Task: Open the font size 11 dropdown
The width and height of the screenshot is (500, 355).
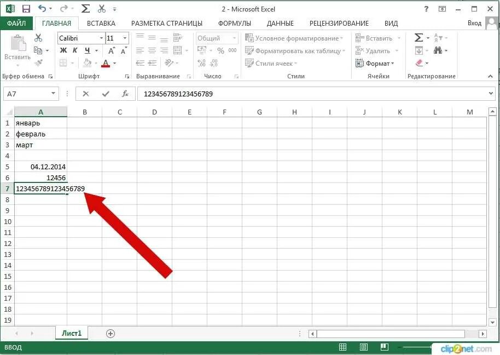Action: pos(125,38)
